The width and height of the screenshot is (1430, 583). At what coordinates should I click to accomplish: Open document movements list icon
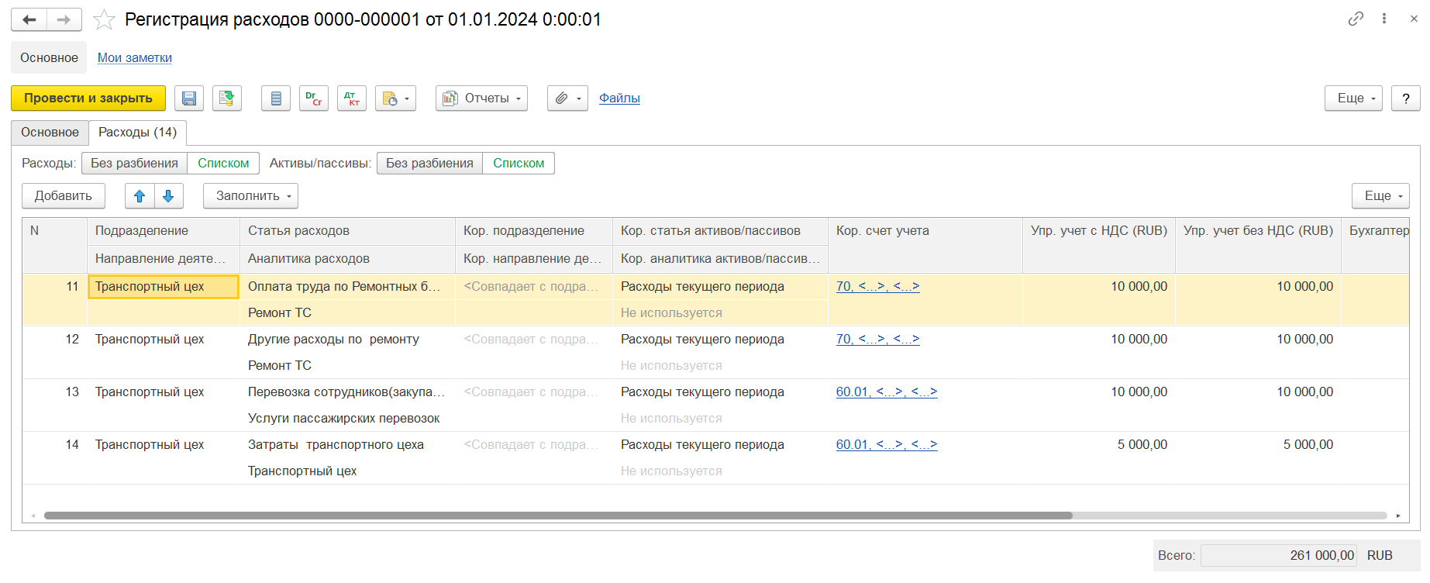click(276, 98)
